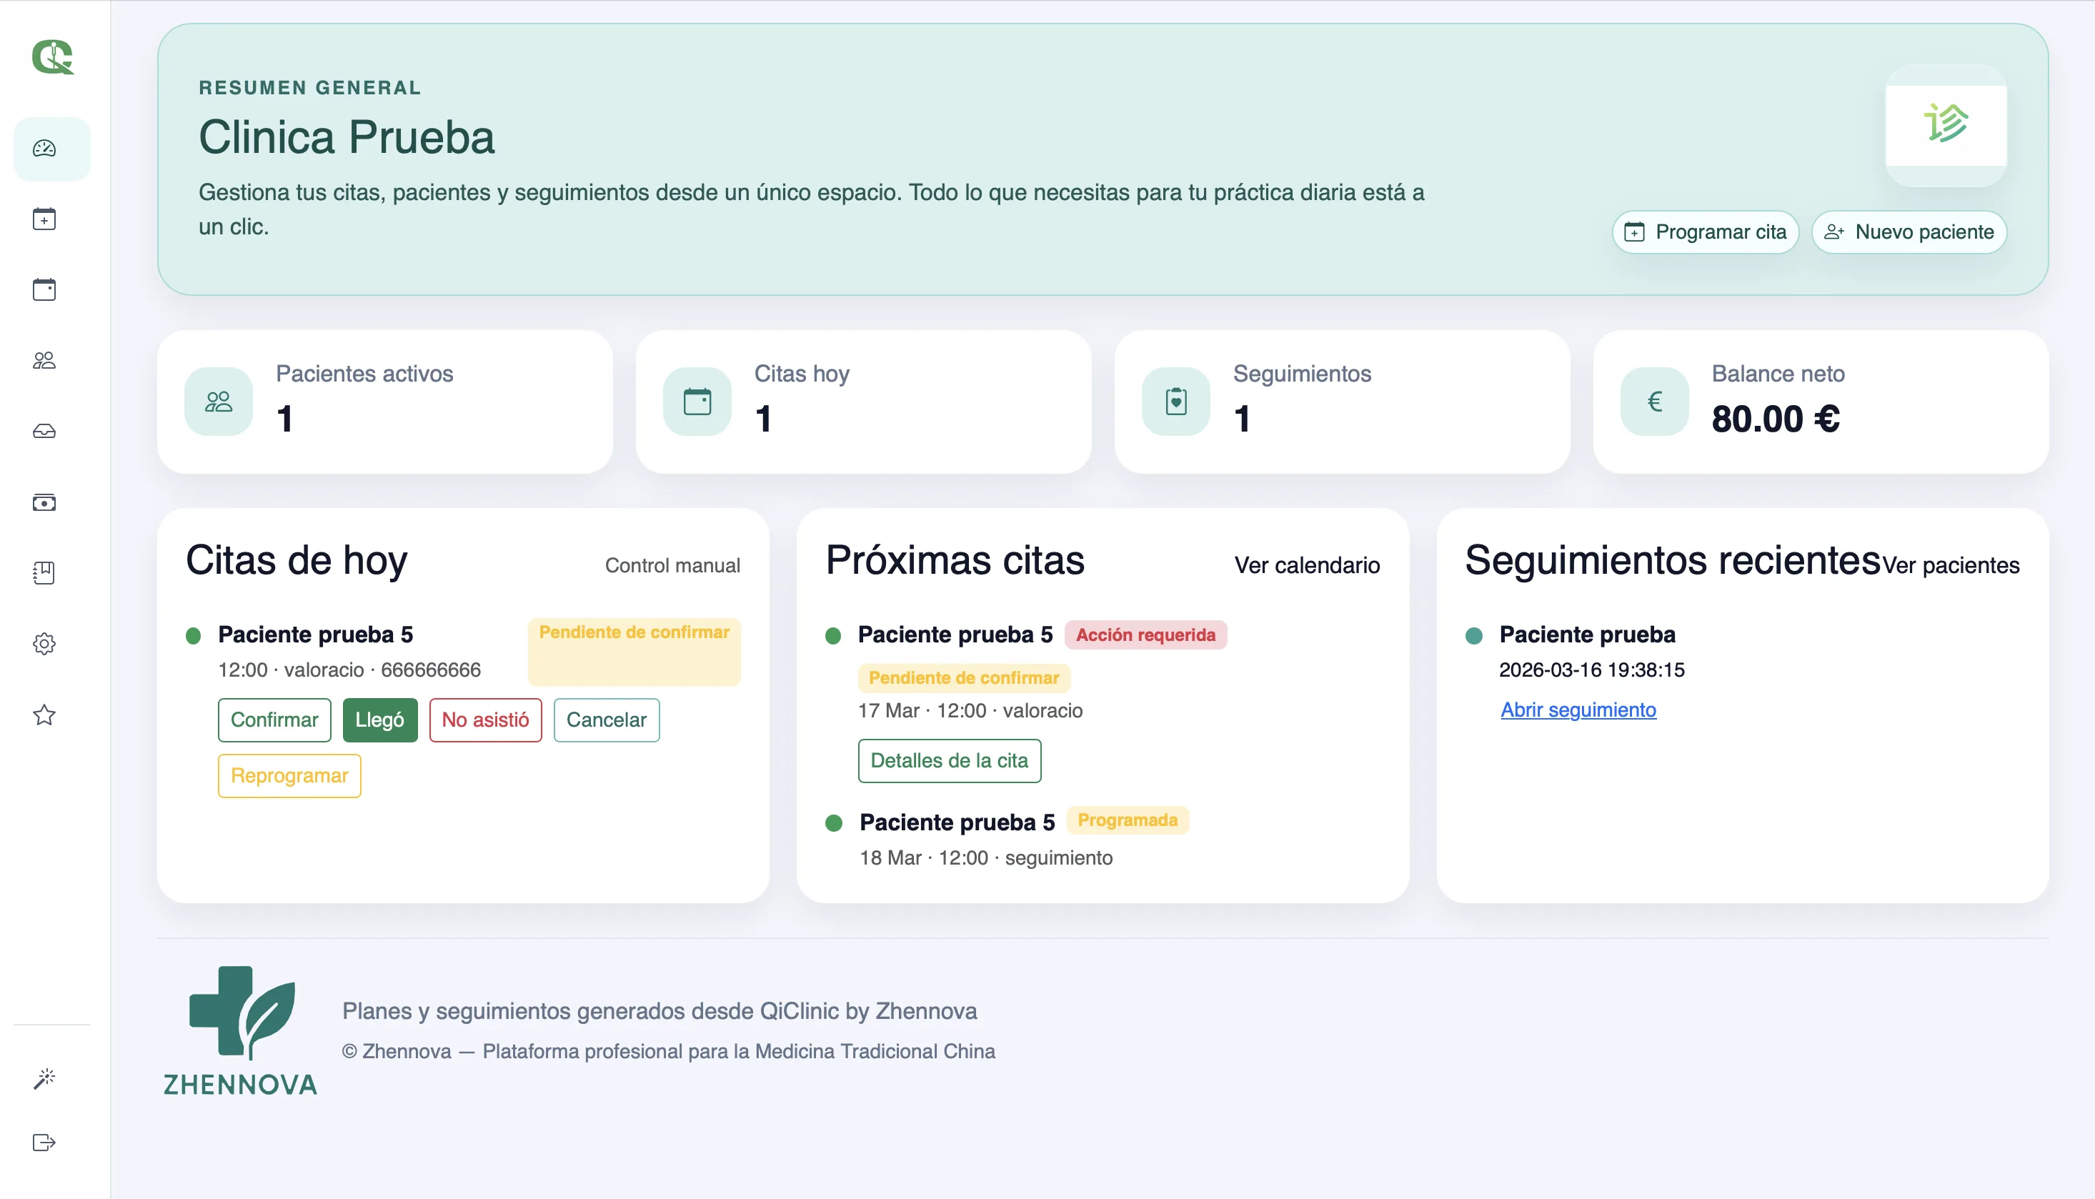This screenshot has width=2095, height=1199.
Task: Click the 2026-03-16 19:38:15 timestamp
Action: pos(1592,670)
